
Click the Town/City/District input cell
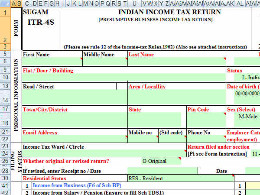coord(74,120)
